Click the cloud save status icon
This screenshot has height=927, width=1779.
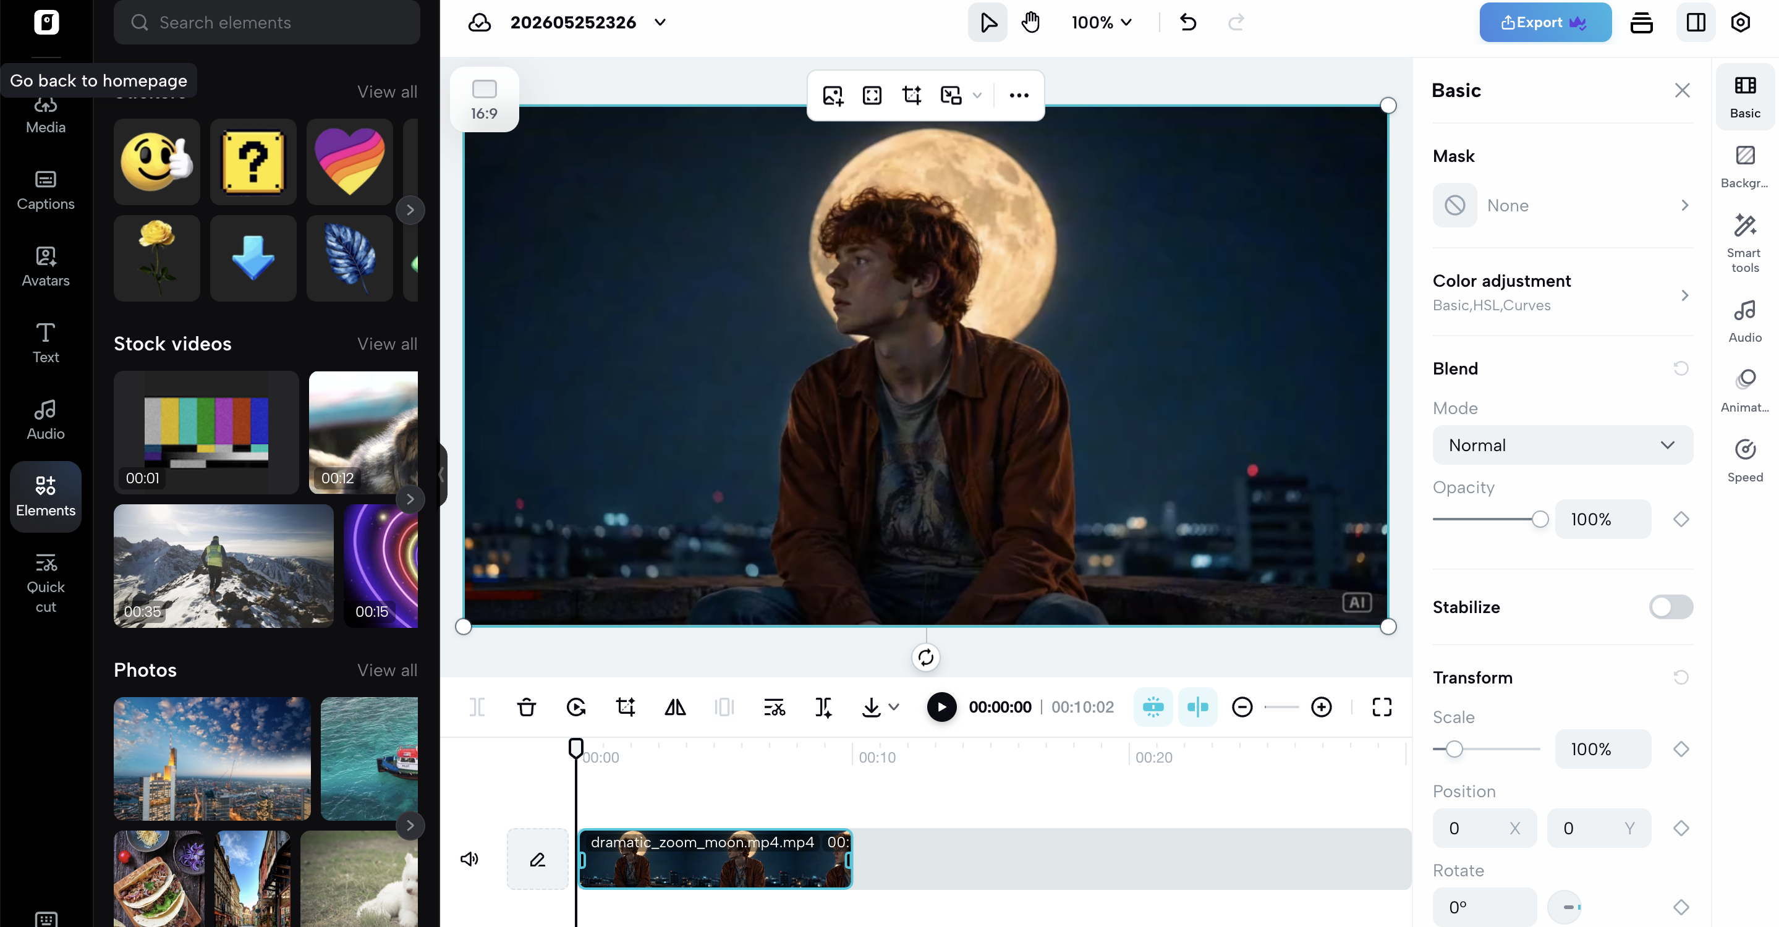(479, 22)
